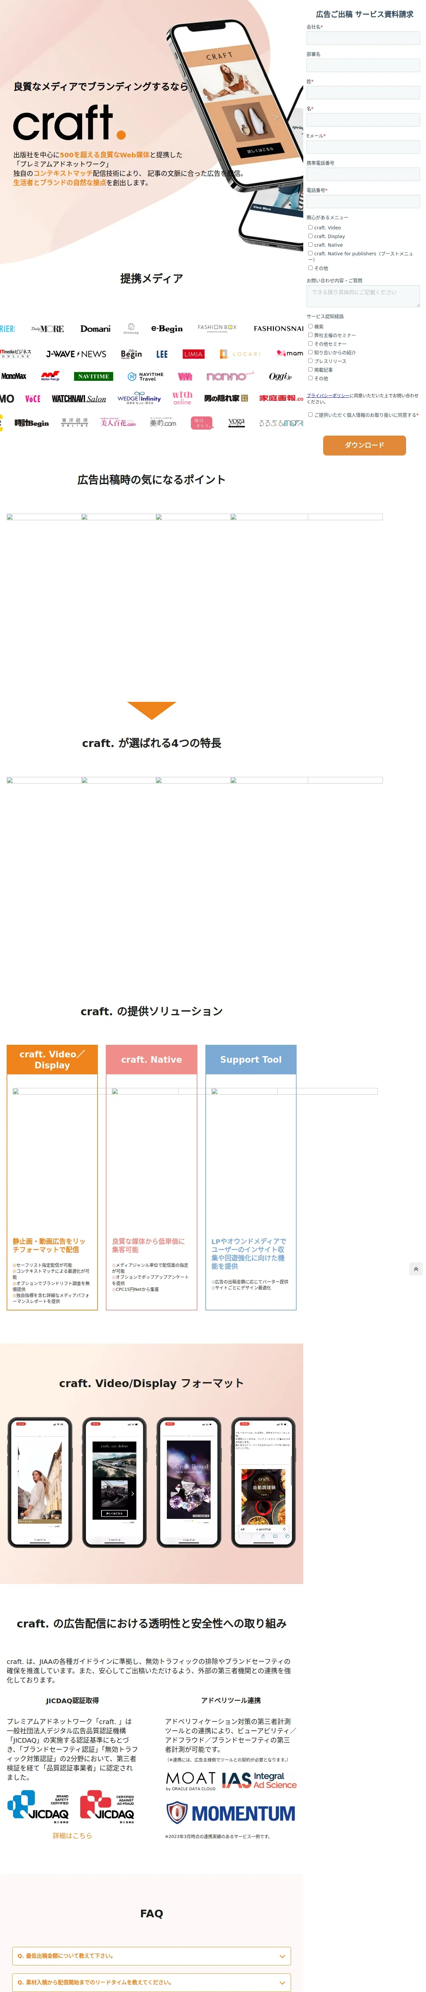426x1992 pixels.
Task: Click the Oggi.jp logo
Action: (280, 376)
